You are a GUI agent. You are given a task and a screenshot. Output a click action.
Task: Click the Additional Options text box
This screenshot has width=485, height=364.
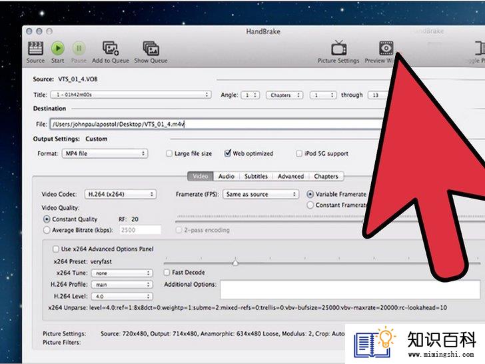(350, 290)
